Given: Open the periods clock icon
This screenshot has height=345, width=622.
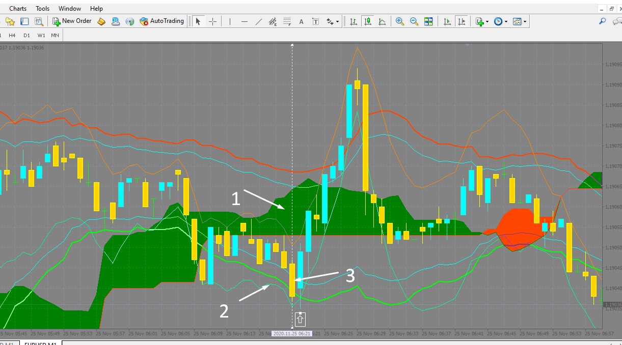Looking at the screenshot, I should coord(498,21).
